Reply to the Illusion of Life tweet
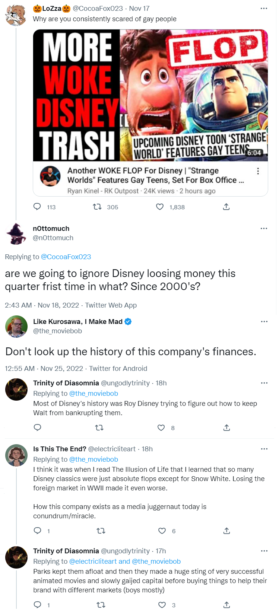The image size is (279, 614). [x=38, y=531]
